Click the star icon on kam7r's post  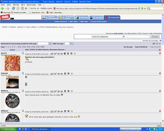tap(75, 53)
